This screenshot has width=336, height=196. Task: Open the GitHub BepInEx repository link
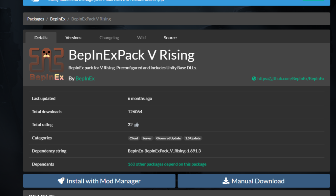coord(291,79)
